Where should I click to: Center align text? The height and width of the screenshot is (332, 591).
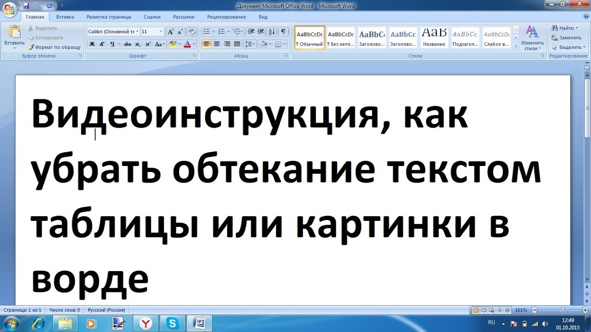pos(217,44)
